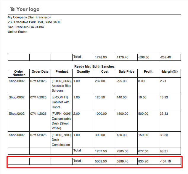
Task: Click the profit value 150.00
Action: 143,135
